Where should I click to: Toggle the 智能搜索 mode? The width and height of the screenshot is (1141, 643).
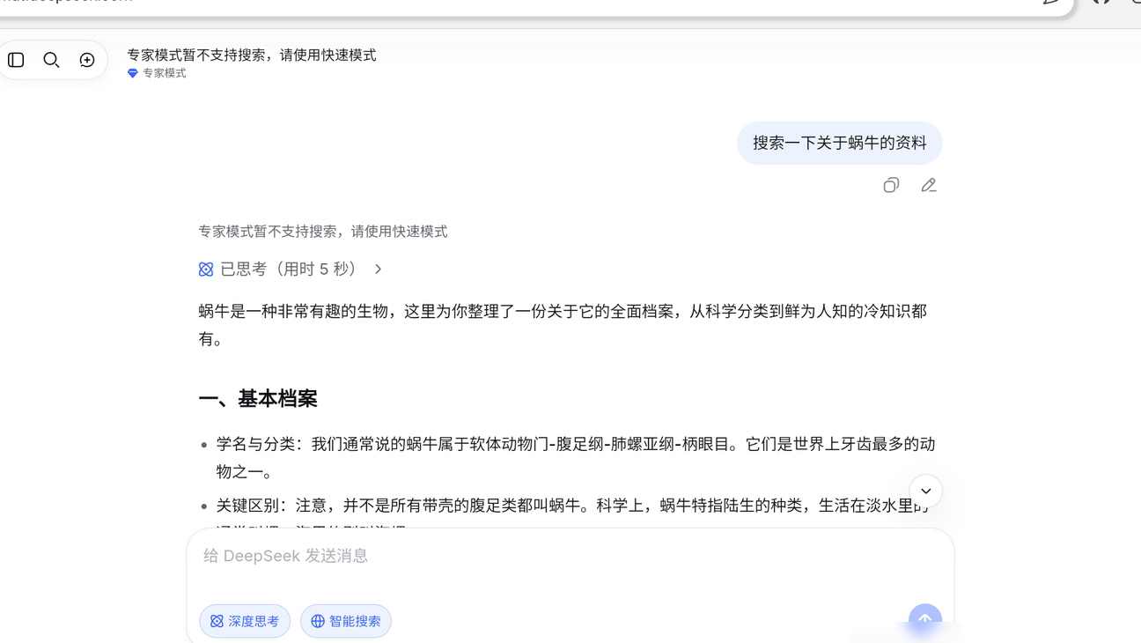[x=346, y=621]
